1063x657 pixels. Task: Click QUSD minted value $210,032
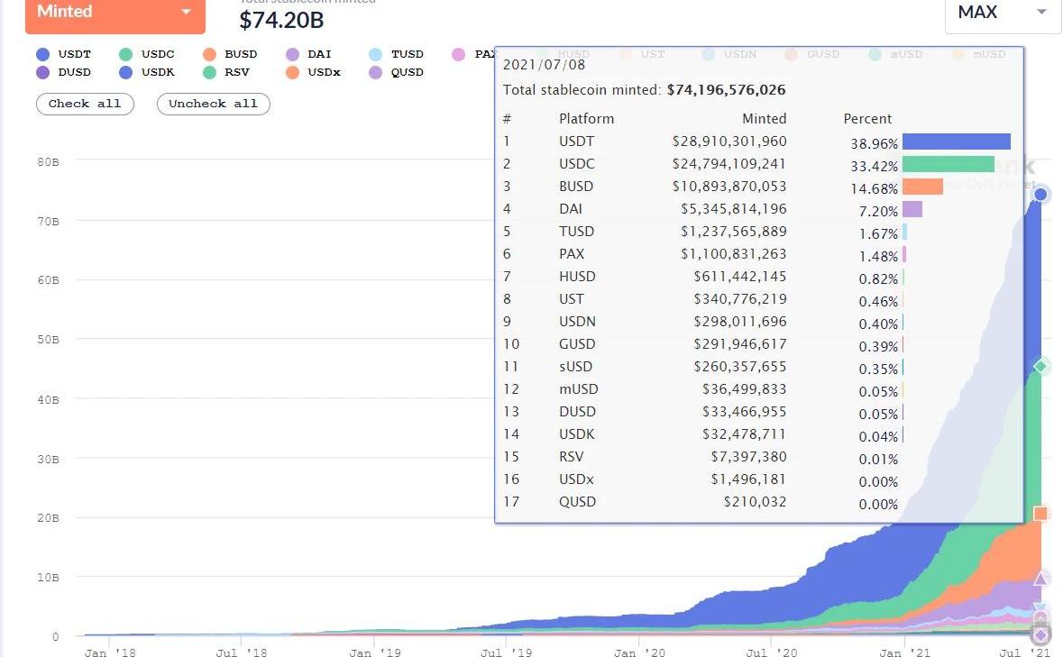(x=756, y=502)
